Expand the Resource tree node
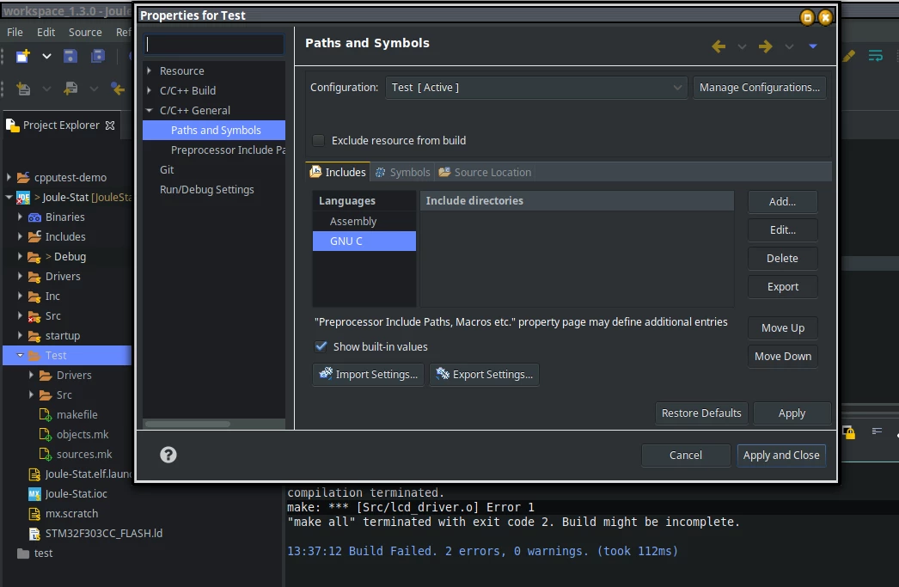Viewport: 899px width, 587px height. 149,70
